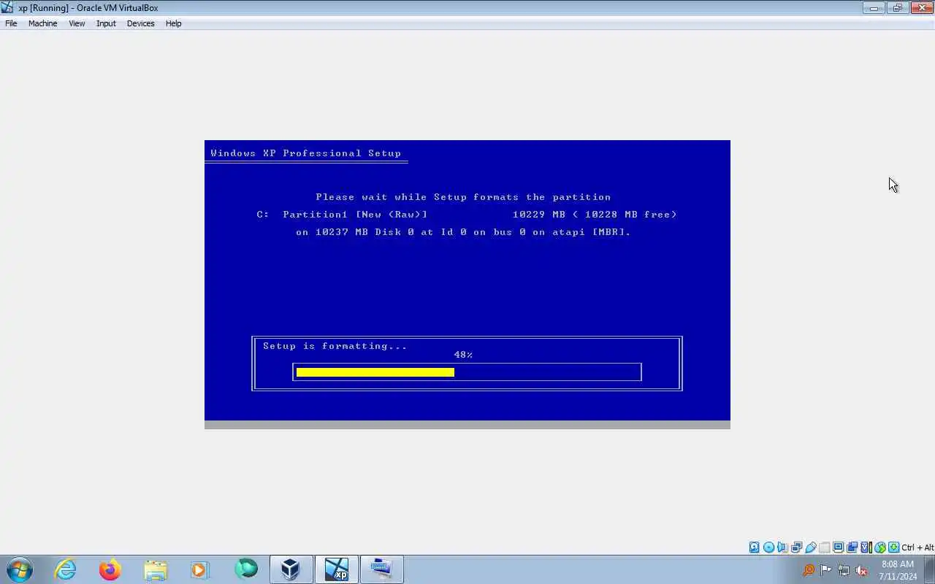Click the display settings indicator icon
Viewport: 935px width, 584px height.
pos(838,547)
